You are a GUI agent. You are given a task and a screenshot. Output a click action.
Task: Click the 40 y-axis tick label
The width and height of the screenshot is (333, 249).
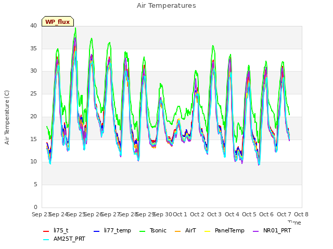tap(33, 25)
